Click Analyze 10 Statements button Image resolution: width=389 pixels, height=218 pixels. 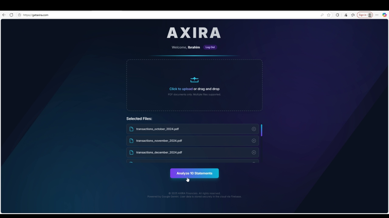point(194,173)
